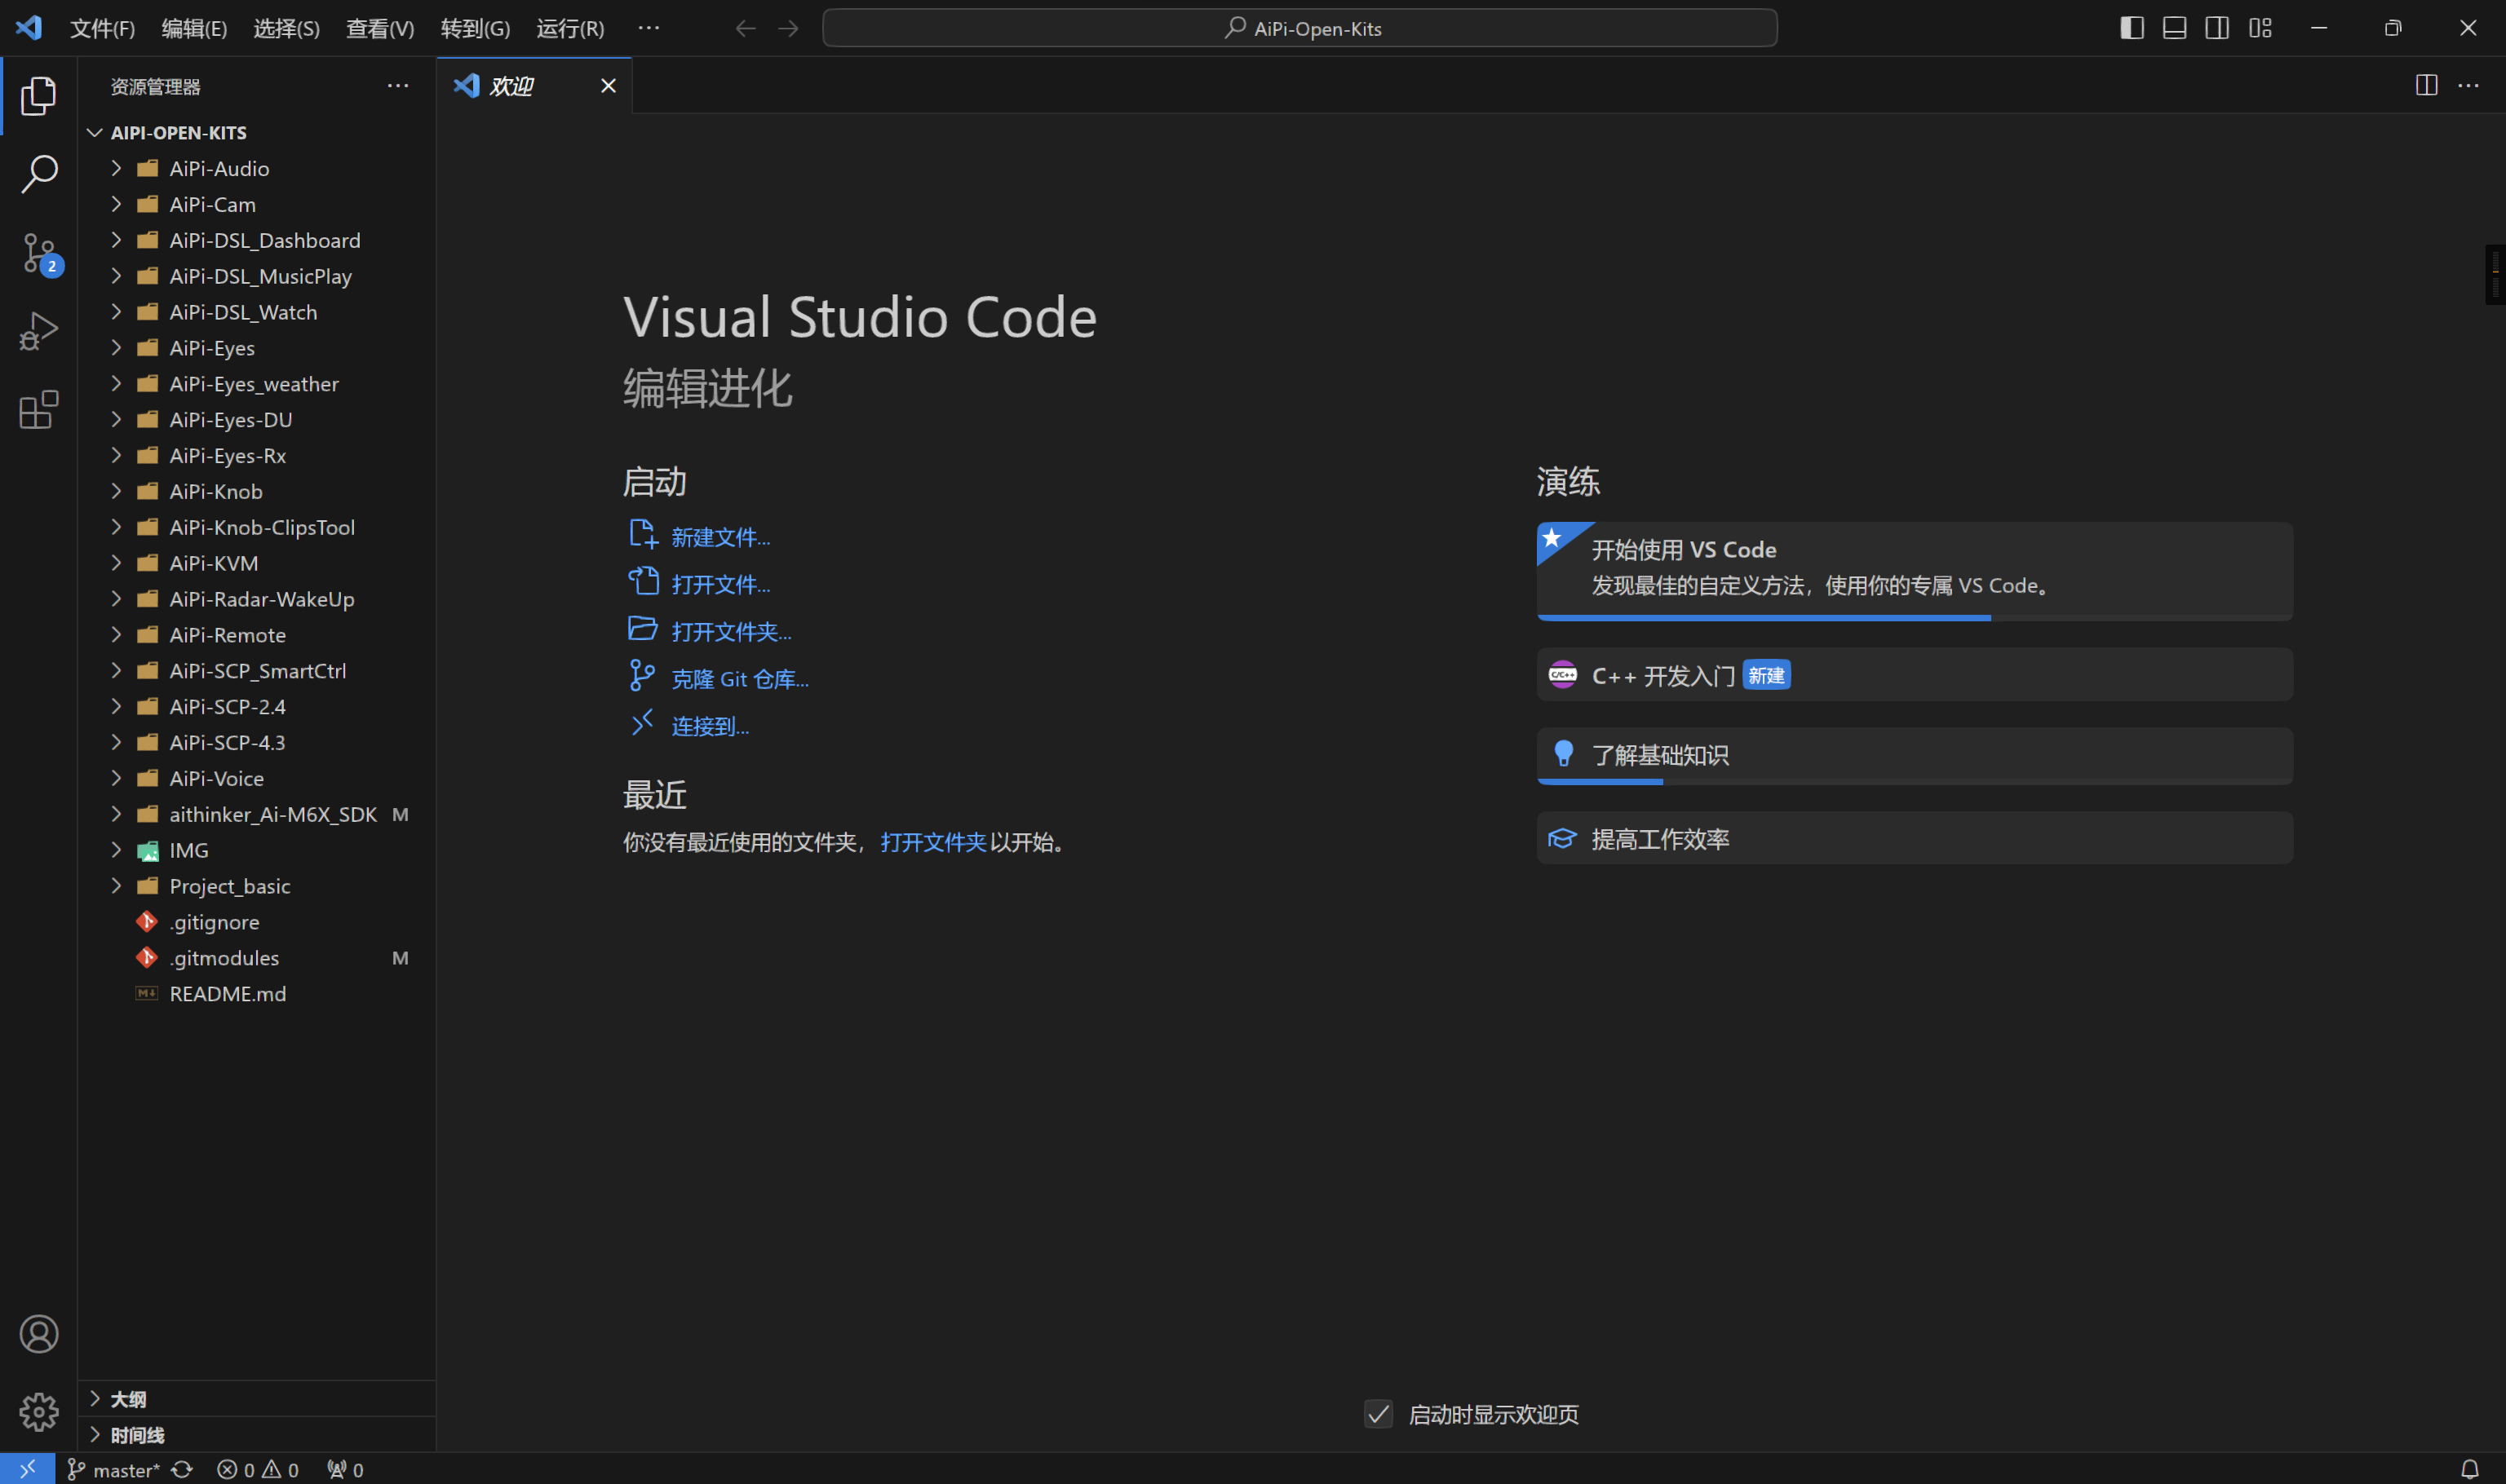Open the .gitmodules file

(x=224, y=958)
